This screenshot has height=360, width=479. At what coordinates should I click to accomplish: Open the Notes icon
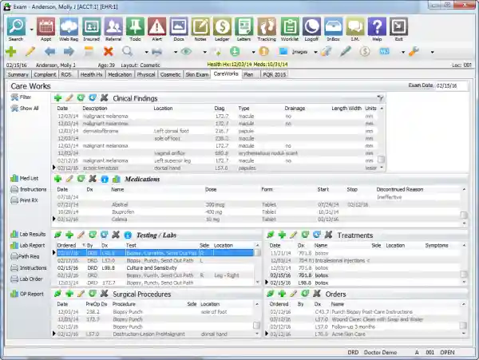tap(200, 26)
